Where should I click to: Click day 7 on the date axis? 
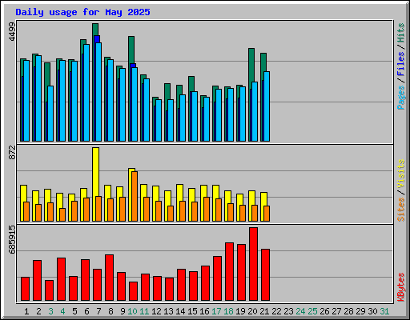[98, 311]
